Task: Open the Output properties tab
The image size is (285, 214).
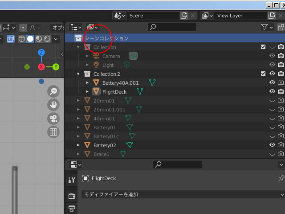Action: coord(72,209)
